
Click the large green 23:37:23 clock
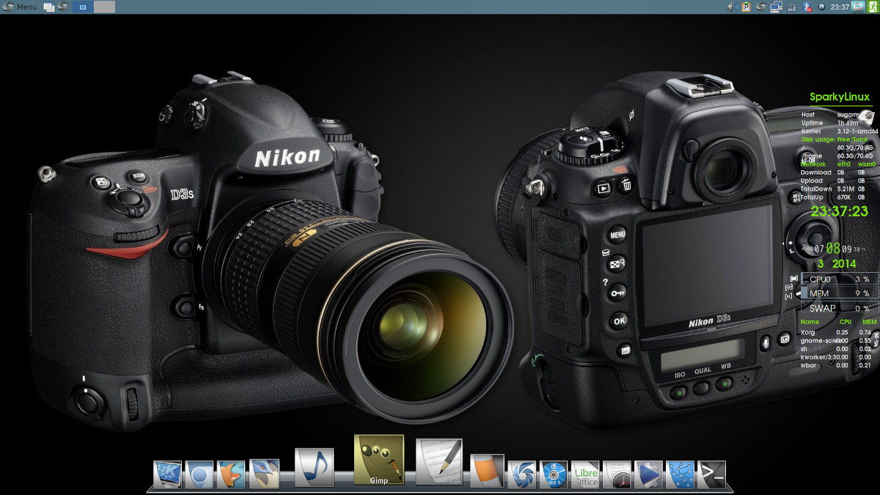(839, 211)
